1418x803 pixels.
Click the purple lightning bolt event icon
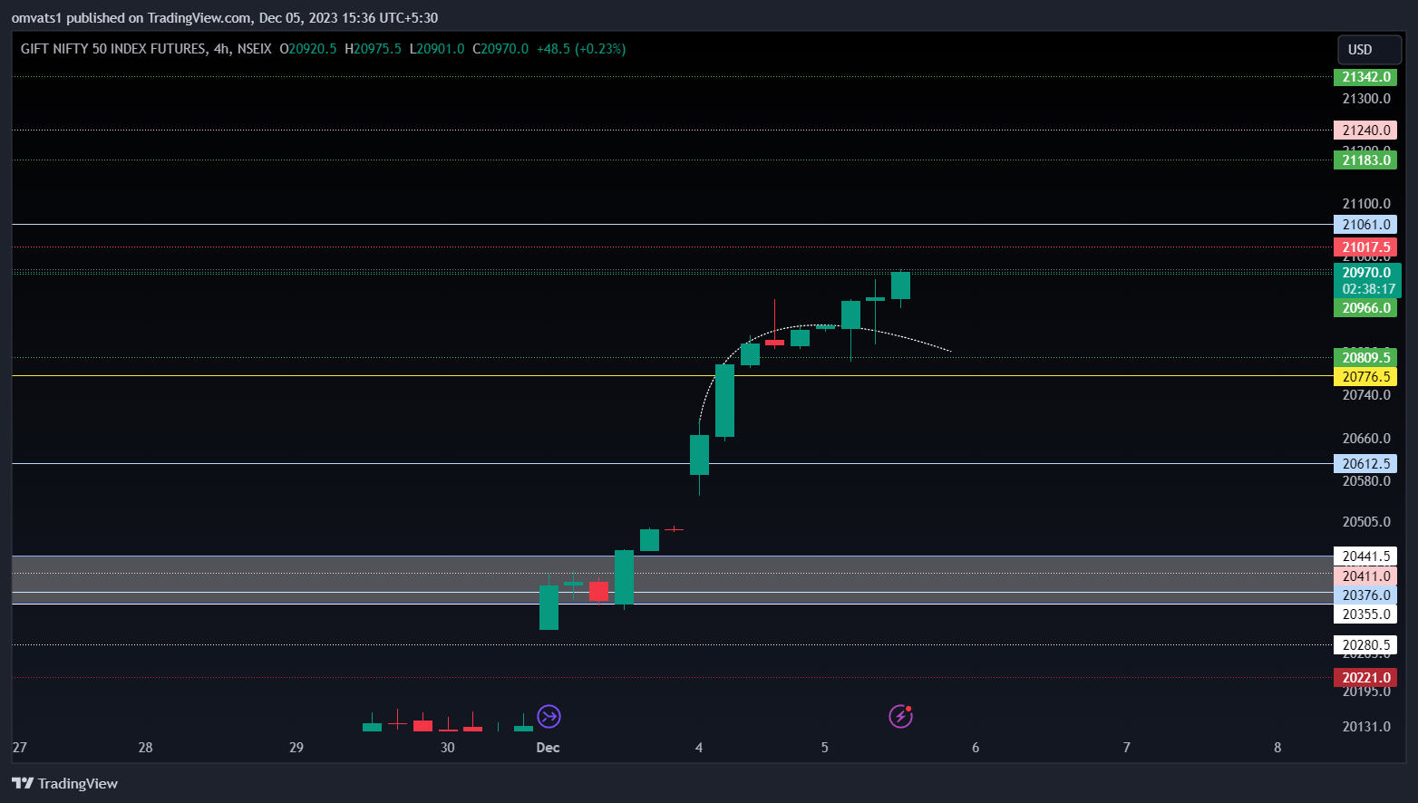[900, 717]
